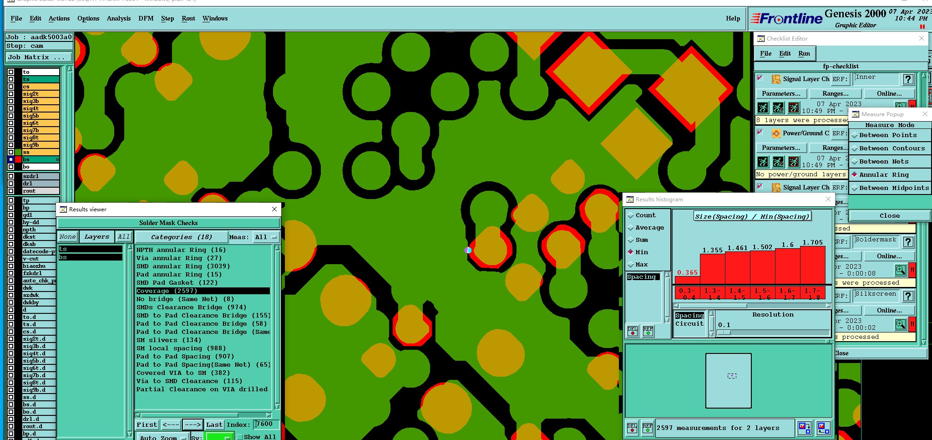Go to next result with ---> button

point(192,425)
